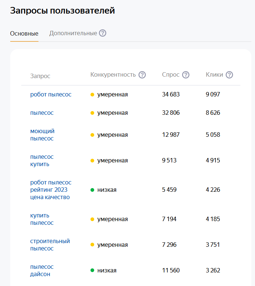Open the пылесос дайсон query link
Viewport: 255px width, 286px height.
pos(42,270)
